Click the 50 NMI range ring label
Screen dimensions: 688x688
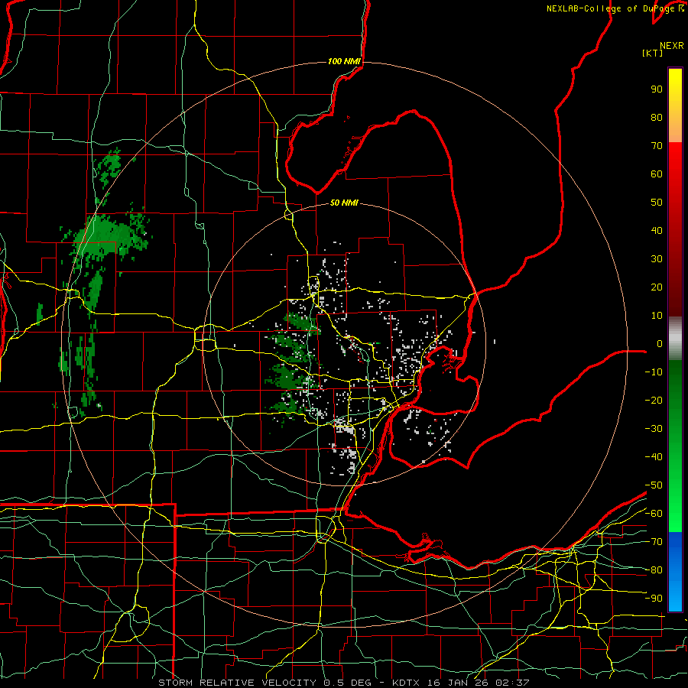(344, 203)
